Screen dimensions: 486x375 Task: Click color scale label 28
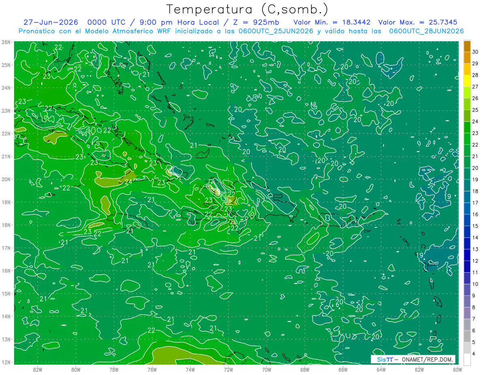coord(475,75)
